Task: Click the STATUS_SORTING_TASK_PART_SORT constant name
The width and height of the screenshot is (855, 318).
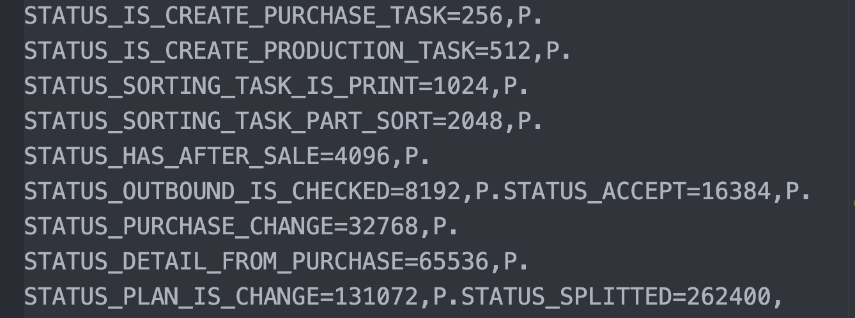Action: tap(228, 121)
